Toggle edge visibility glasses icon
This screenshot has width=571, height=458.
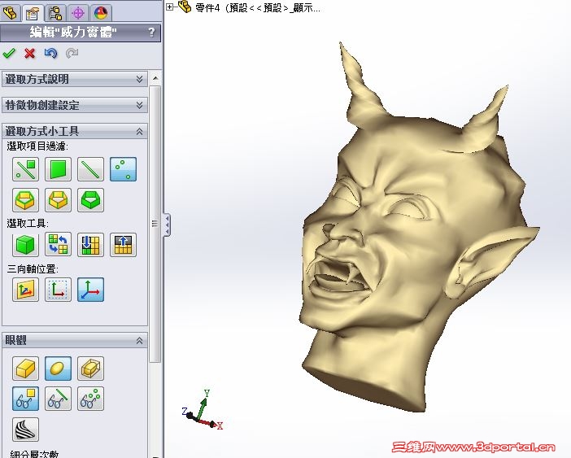pyautogui.click(x=58, y=399)
